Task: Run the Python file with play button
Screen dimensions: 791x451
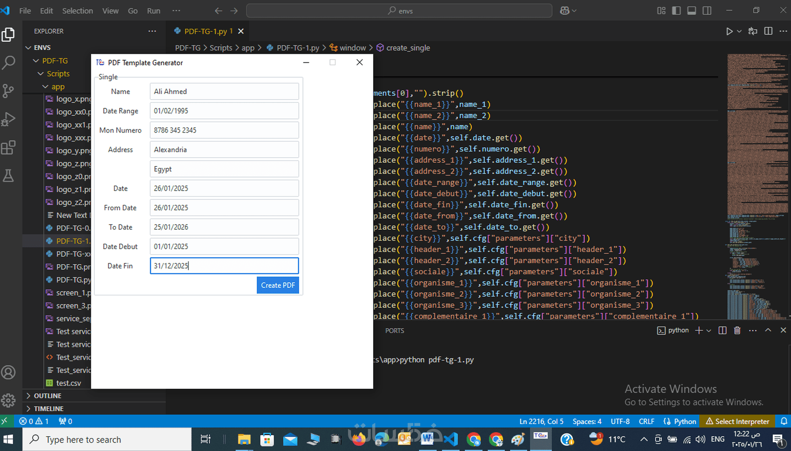Action: point(729,31)
